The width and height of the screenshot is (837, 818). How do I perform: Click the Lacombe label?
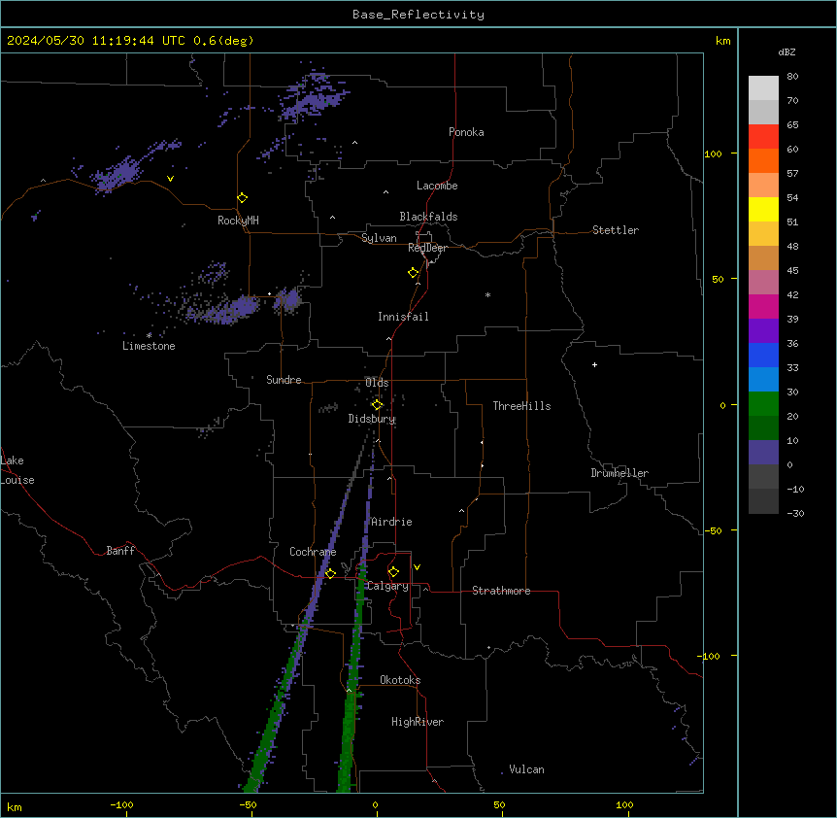point(437,186)
